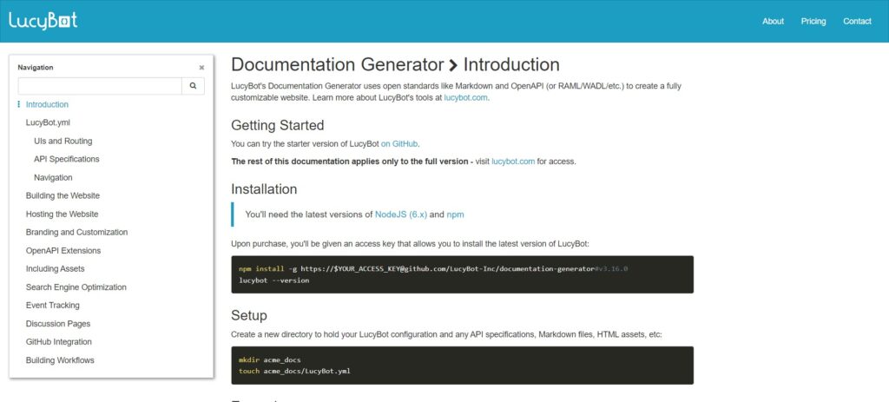Focus the Navigation search input field
The height and width of the screenshot is (402, 889).
[100, 86]
